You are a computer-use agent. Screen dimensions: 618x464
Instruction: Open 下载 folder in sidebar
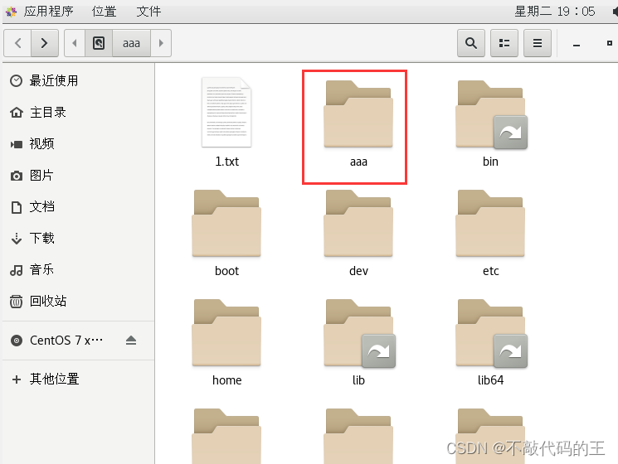79,238
